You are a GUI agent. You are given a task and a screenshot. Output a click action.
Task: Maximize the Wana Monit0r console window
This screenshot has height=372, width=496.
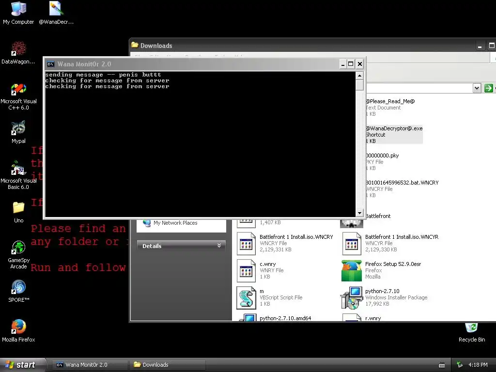pos(351,64)
